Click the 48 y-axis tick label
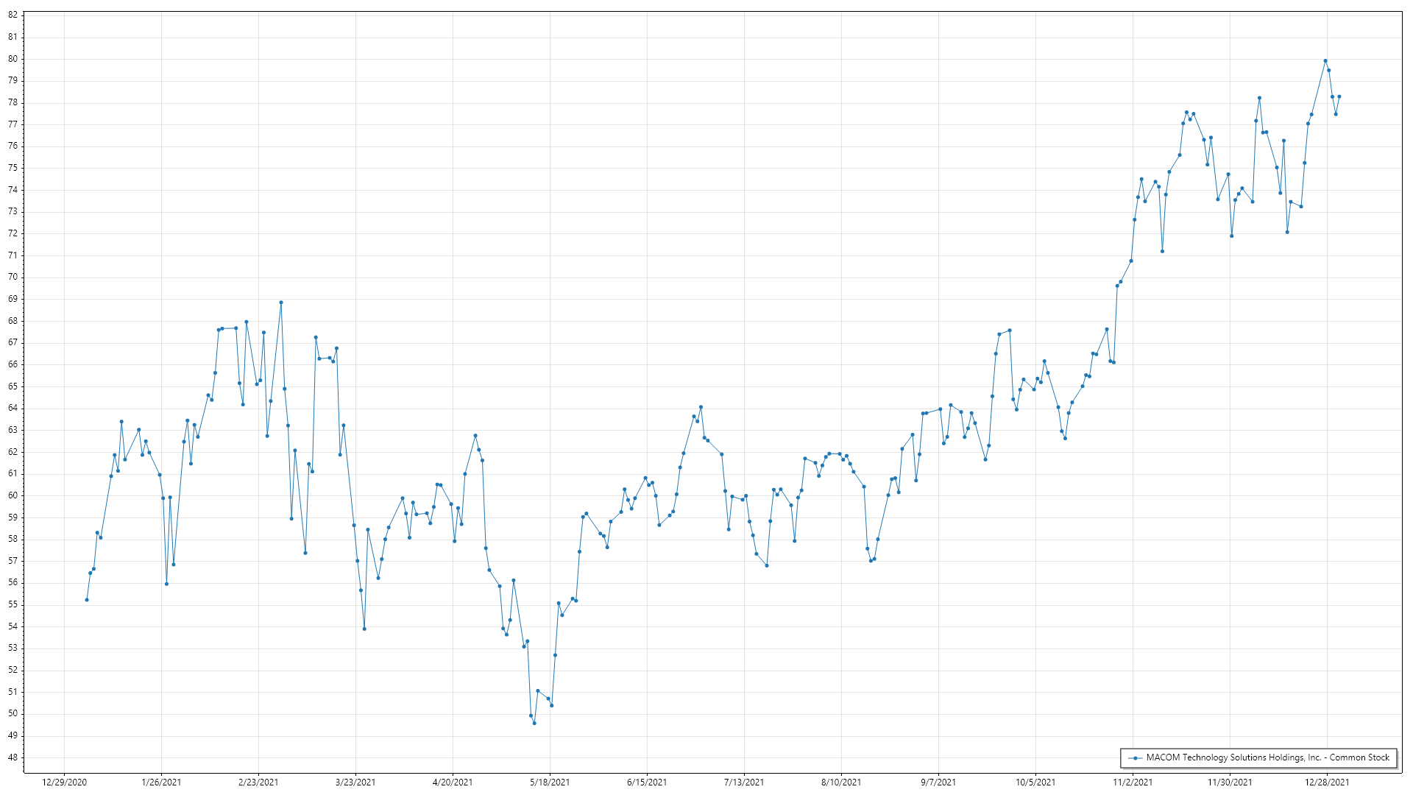Viewport: 1413px width, 795px height. [x=13, y=757]
